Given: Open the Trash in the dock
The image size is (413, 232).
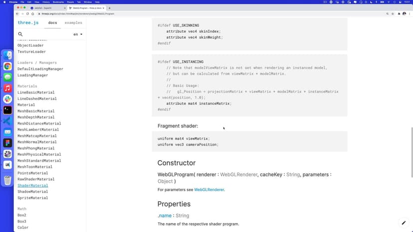Looking at the screenshot, I should click(x=7, y=180).
